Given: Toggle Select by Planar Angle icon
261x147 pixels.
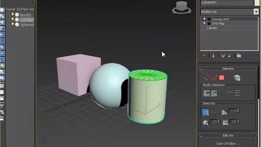Looking at the screenshot, I should (x=224, y=113).
